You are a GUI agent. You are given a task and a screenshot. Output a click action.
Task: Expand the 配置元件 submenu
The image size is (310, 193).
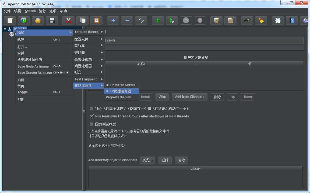point(89,39)
